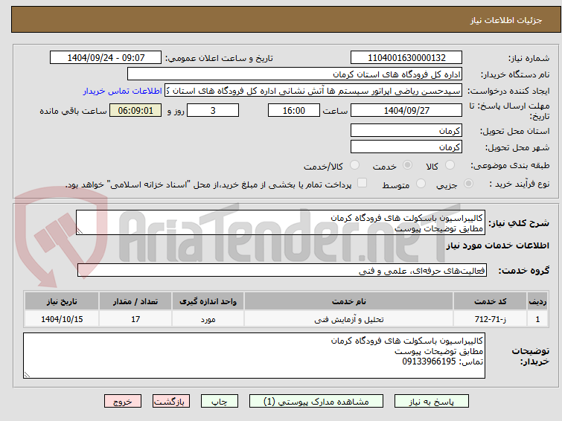Screen dimensions: 562x421
Task: Click the row number cell 1
Action: [537, 319]
